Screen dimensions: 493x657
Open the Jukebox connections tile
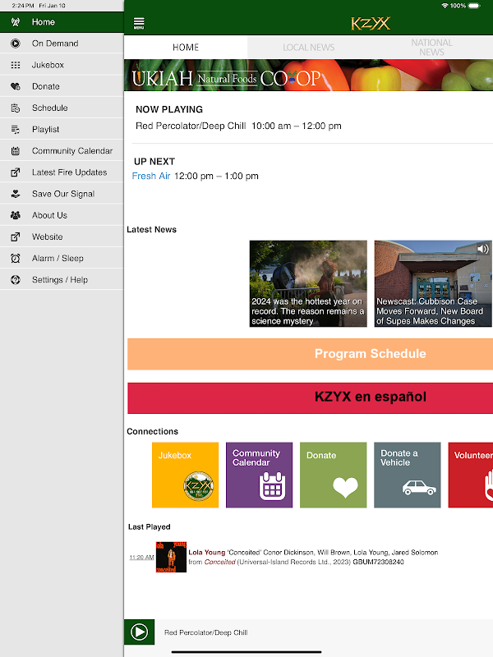click(x=186, y=475)
